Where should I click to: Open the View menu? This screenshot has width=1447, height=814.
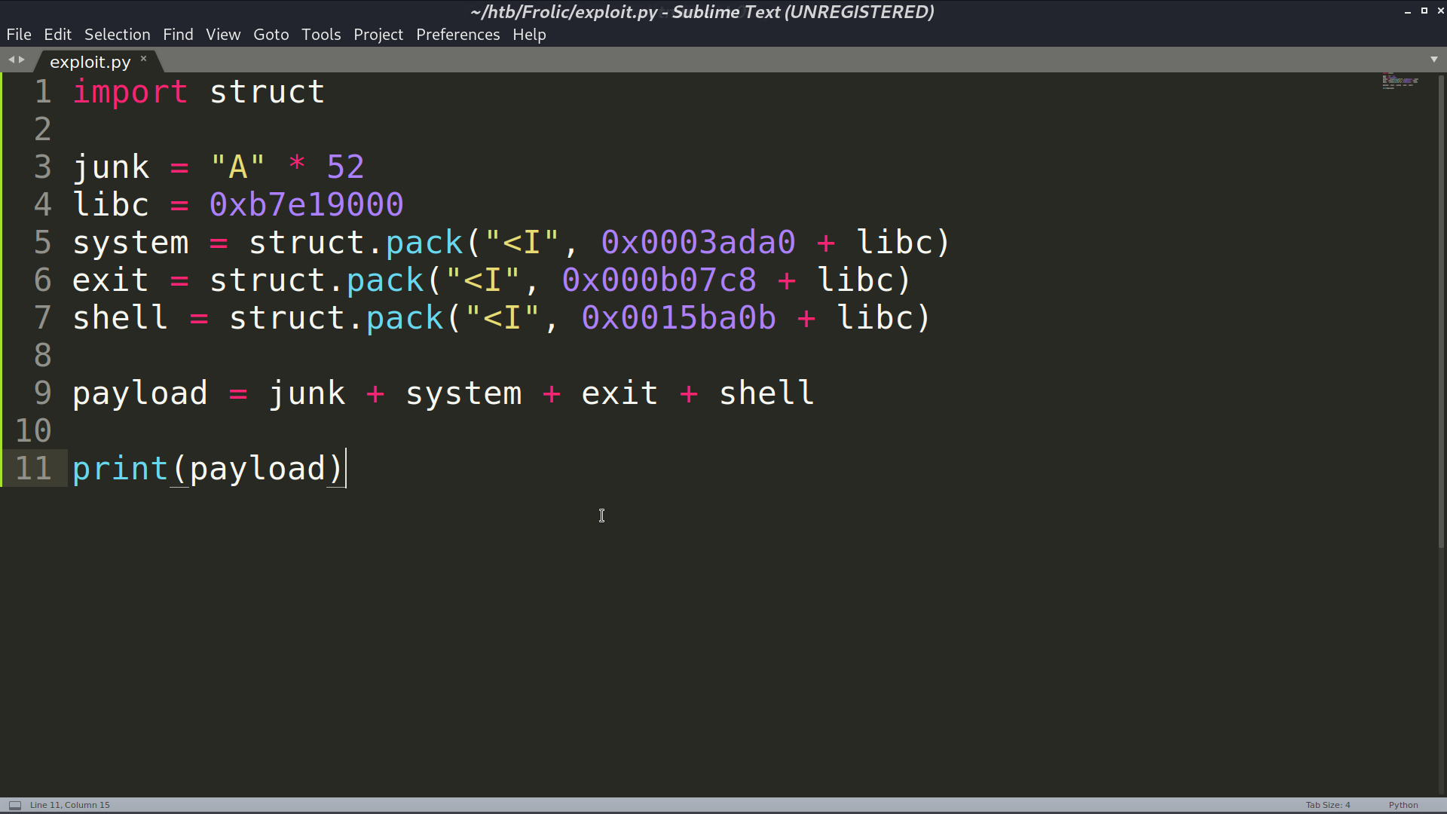click(223, 35)
